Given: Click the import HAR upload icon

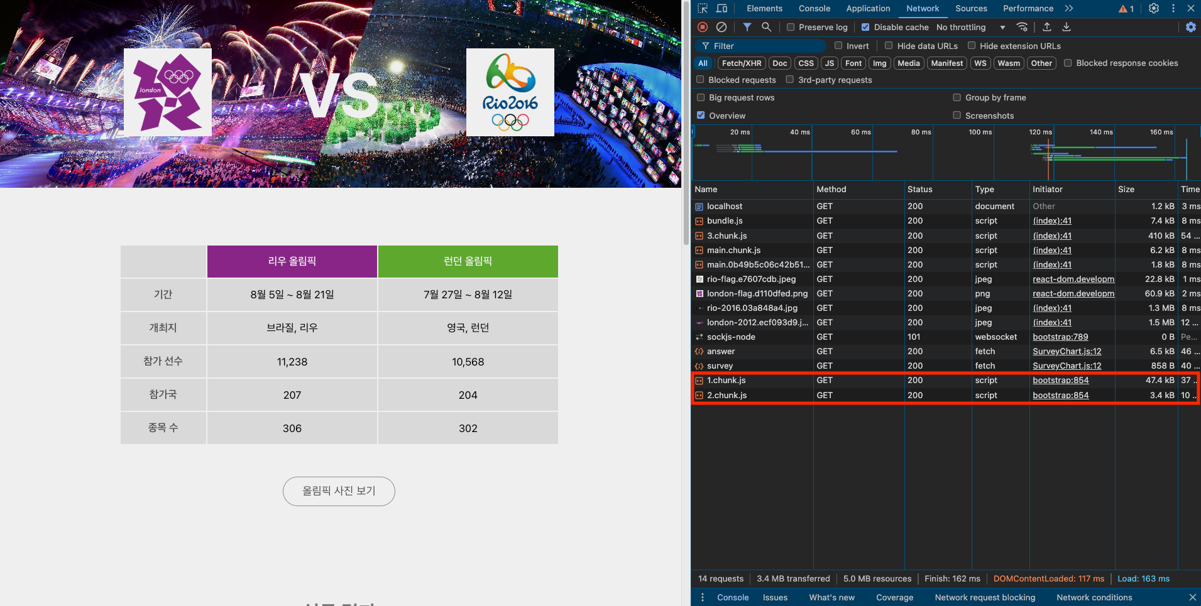Looking at the screenshot, I should 1047,27.
